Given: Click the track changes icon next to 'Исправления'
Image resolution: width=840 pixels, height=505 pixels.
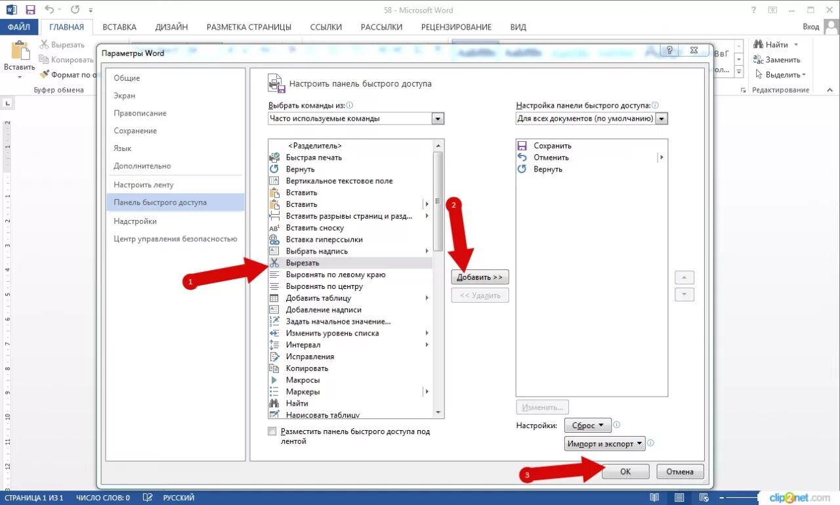Looking at the screenshot, I should [274, 357].
